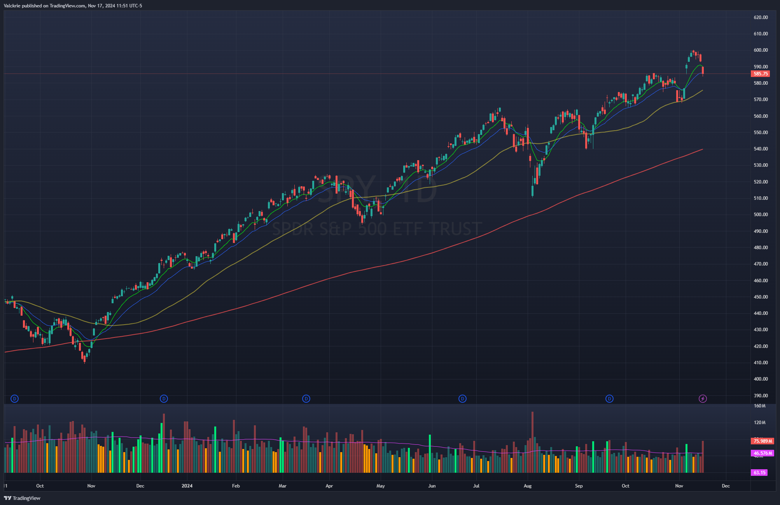Viewport: 780px width, 505px height.
Task: Click the Dec label at the time axis's right end
Action: pyautogui.click(x=726, y=486)
